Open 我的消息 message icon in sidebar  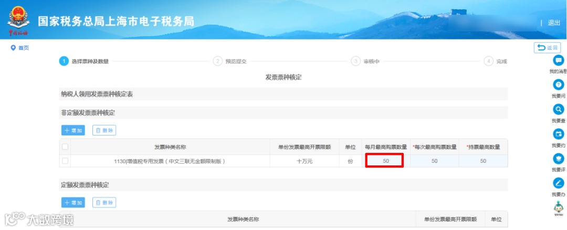coord(559,60)
